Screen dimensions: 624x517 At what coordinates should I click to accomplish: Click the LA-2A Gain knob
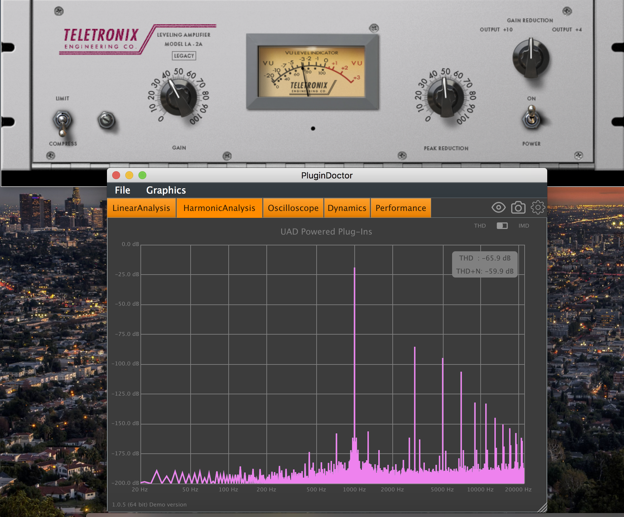click(x=179, y=97)
